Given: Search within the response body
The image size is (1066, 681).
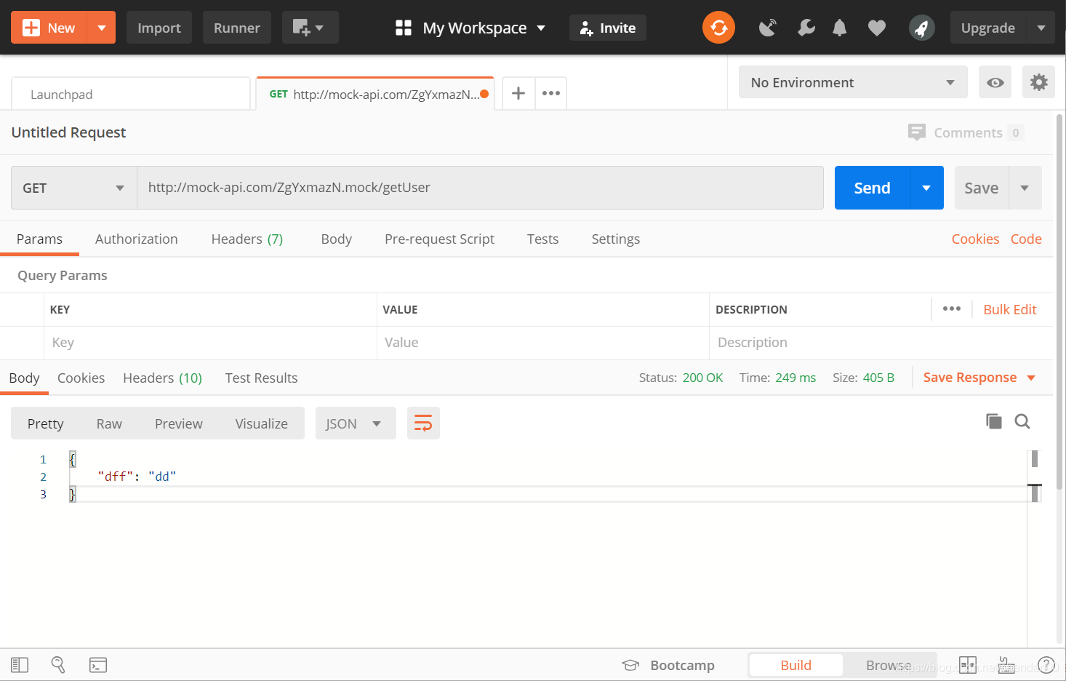Looking at the screenshot, I should click(x=1022, y=421).
